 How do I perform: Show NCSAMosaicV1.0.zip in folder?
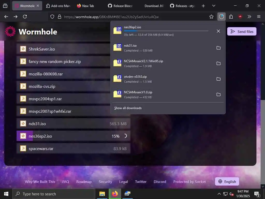[218, 95]
